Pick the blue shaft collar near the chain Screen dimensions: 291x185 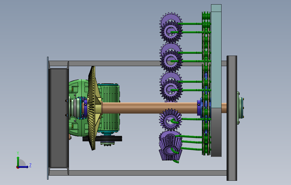point(199,108)
